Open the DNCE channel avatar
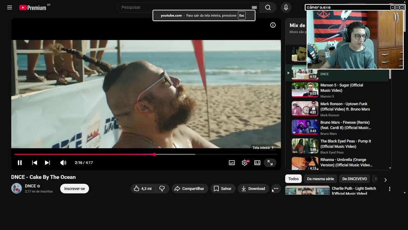Viewport: 408px width, 230px height. [x=17, y=188]
